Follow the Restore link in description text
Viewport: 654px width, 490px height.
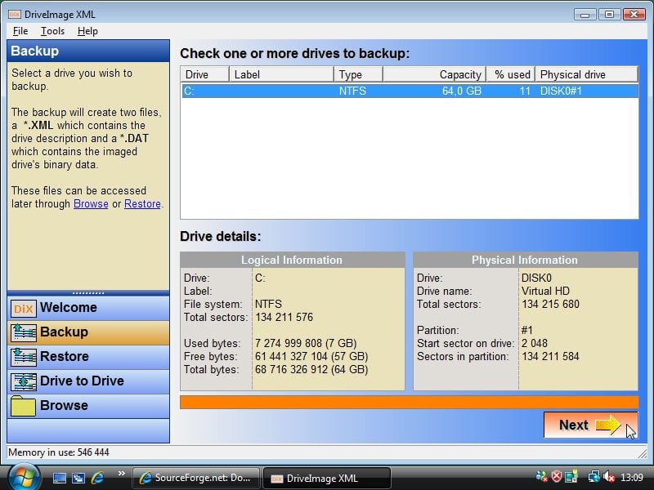(x=142, y=204)
